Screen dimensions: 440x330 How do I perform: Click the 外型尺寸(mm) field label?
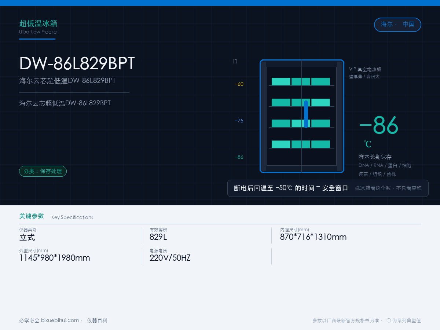[33, 250]
